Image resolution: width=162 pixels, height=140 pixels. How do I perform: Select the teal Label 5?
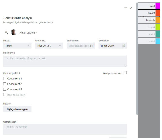point(149,34)
